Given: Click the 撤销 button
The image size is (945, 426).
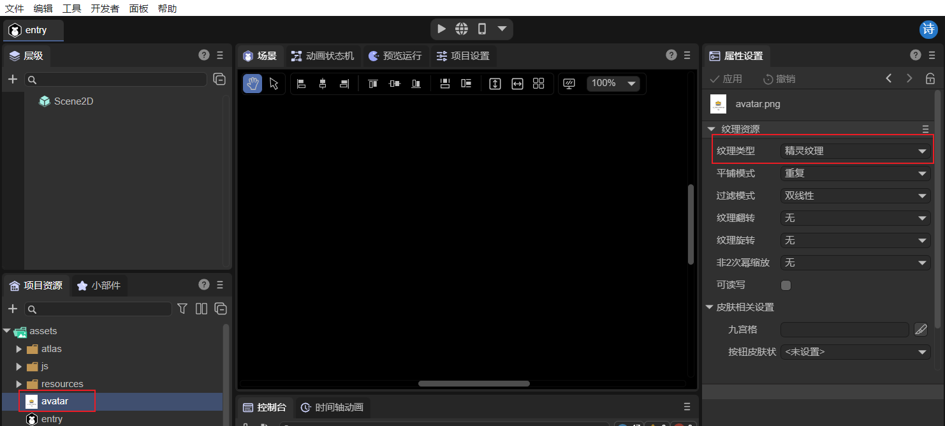Looking at the screenshot, I should (779, 79).
